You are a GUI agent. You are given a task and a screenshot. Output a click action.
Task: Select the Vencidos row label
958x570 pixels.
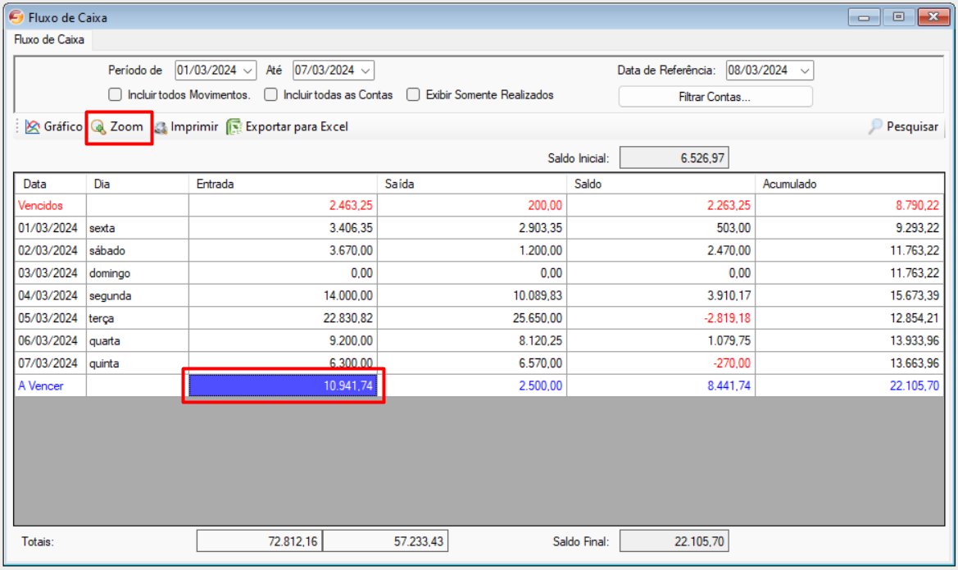coord(40,206)
